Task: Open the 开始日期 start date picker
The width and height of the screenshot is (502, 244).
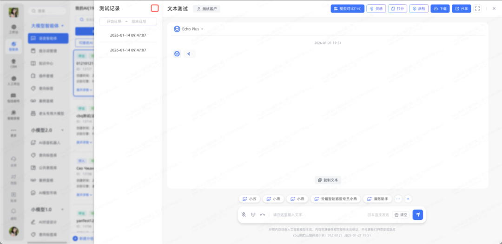Action: coord(114,21)
